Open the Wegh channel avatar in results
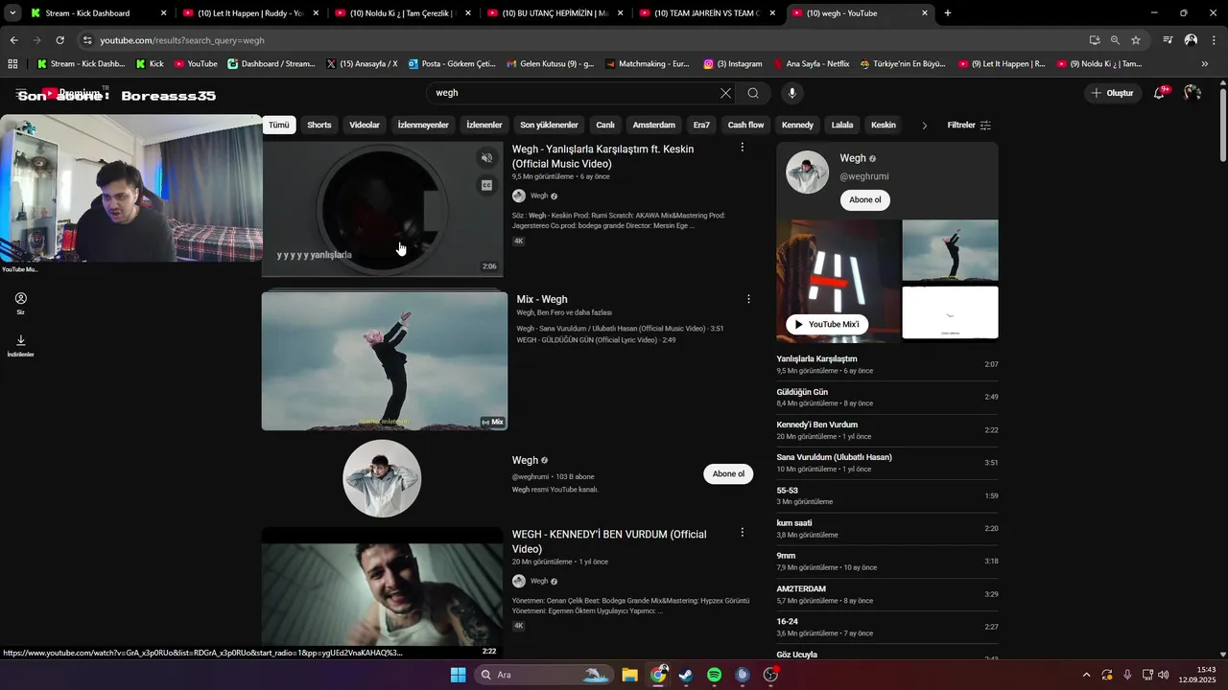Viewport: 1228px width, 690px height. 382,478
